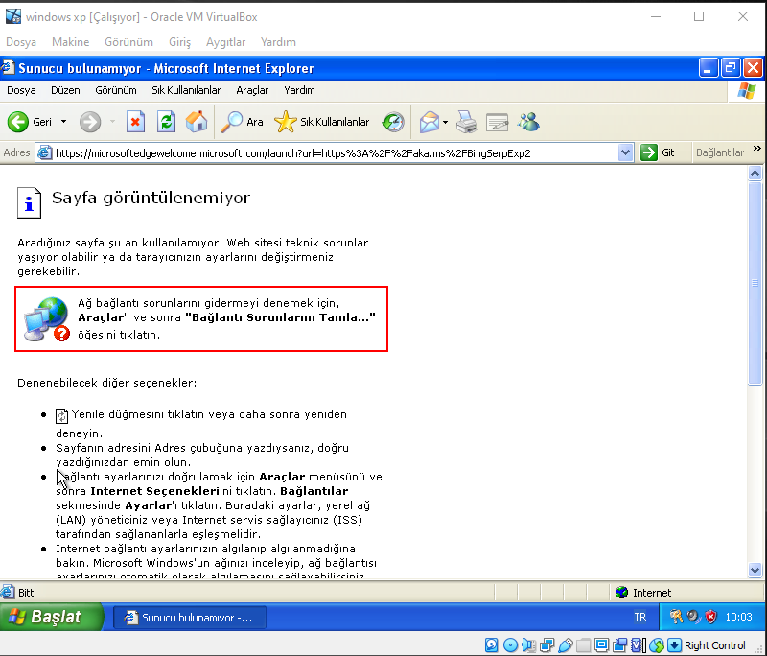Open Internet Explorer's Dosya menu
The image size is (767, 656).
click(x=21, y=90)
